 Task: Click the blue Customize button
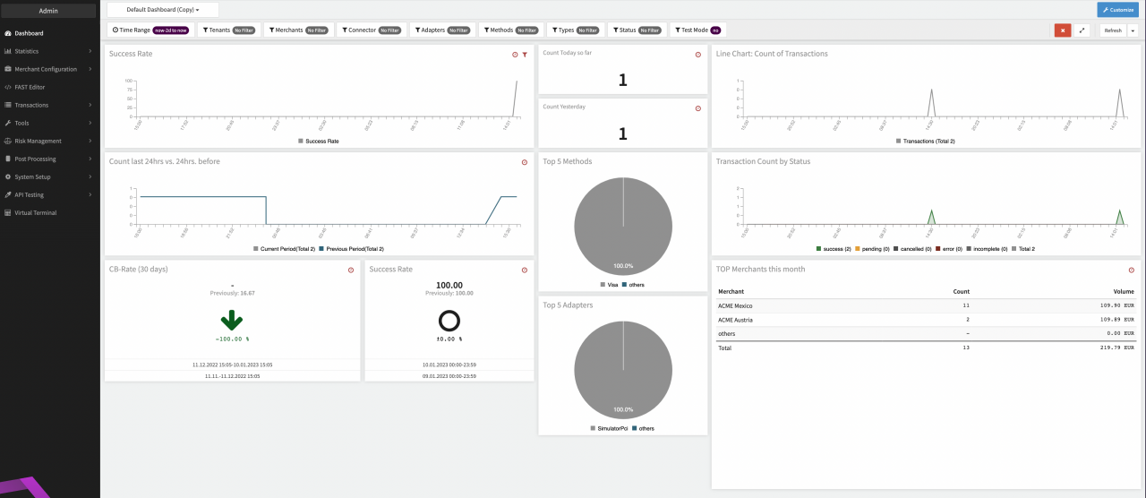pyautogui.click(x=1118, y=10)
